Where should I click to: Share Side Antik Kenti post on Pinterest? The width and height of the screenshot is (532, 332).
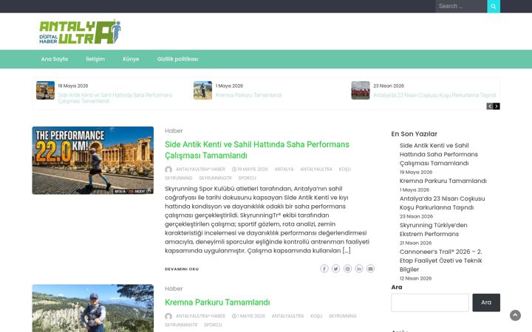[x=347, y=269]
